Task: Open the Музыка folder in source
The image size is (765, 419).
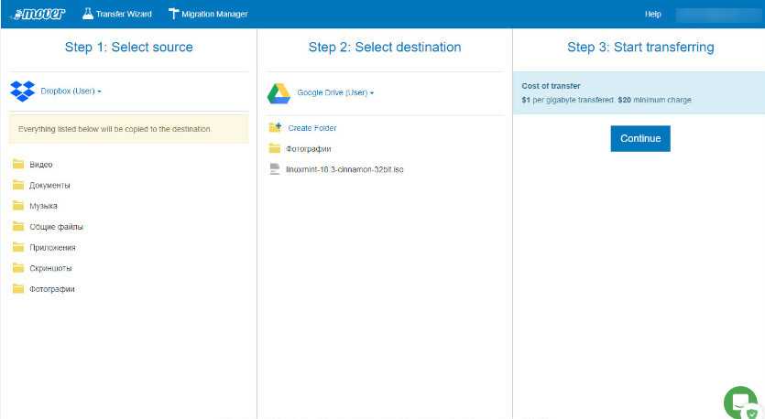Action: click(x=43, y=206)
